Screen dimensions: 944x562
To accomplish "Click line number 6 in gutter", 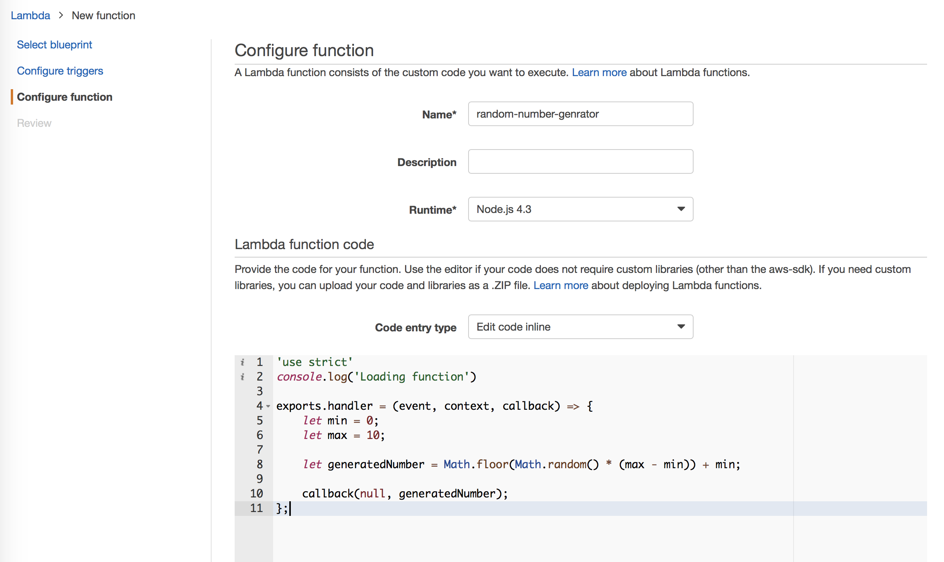I will [260, 435].
